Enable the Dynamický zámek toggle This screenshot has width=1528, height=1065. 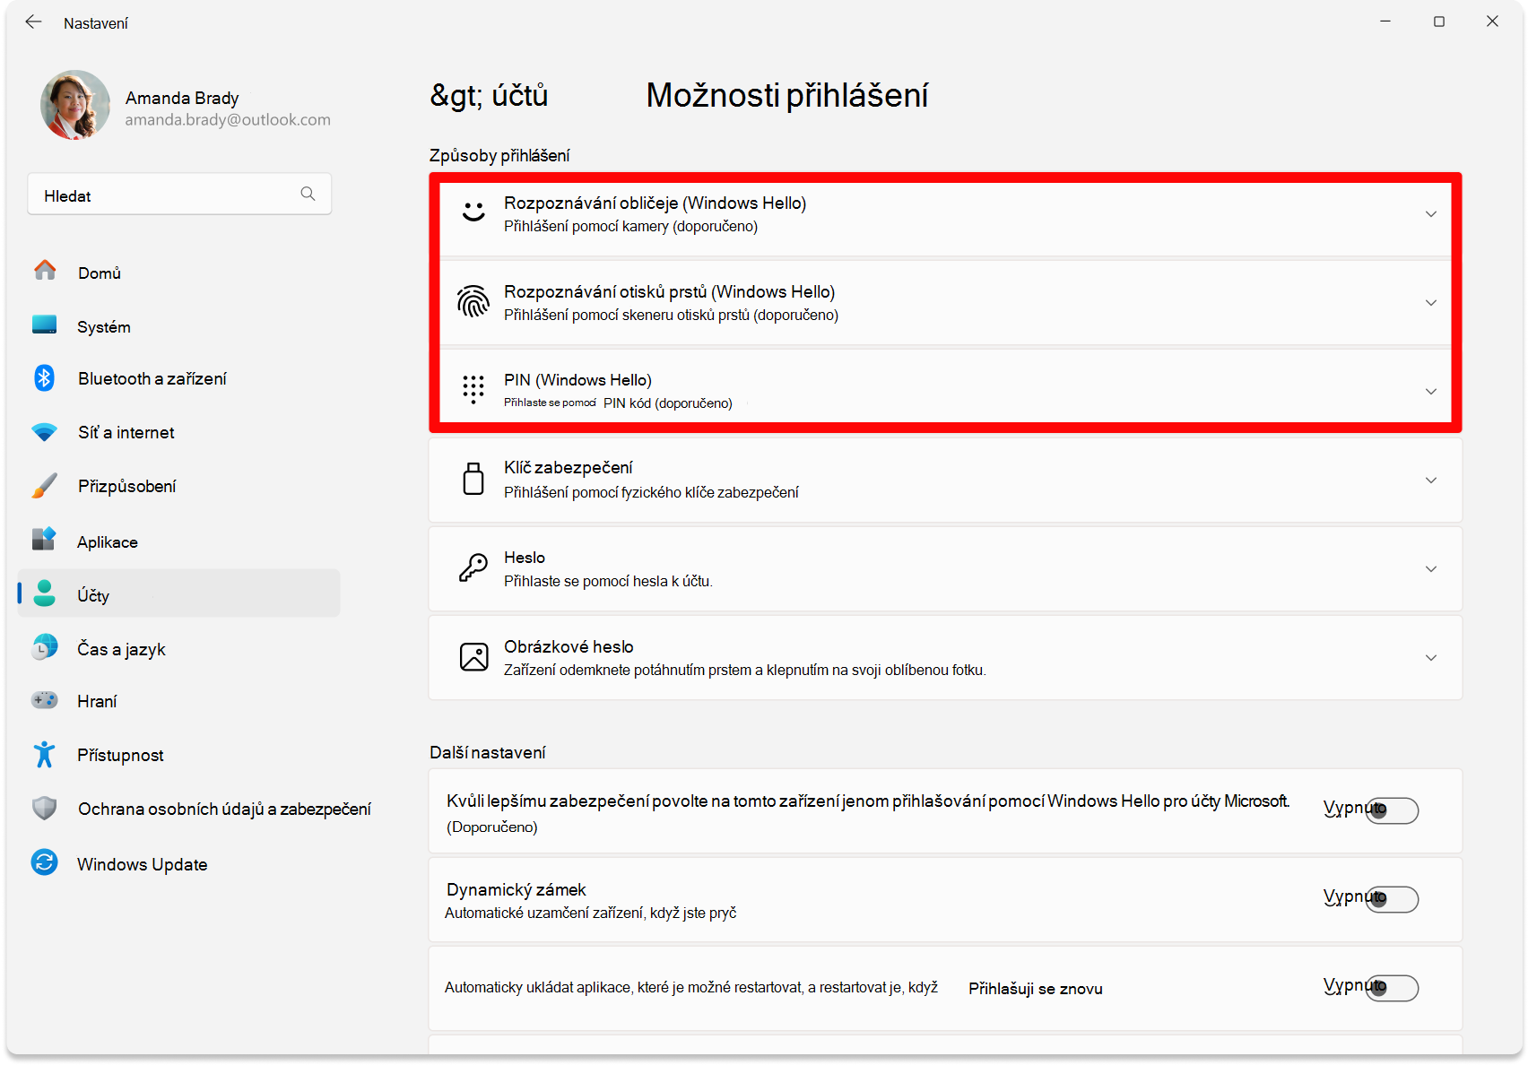[x=1392, y=899]
